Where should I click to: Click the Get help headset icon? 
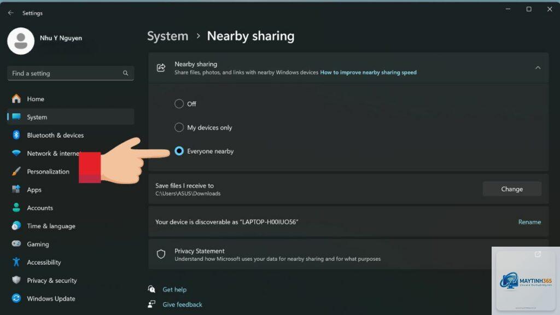coord(152,289)
